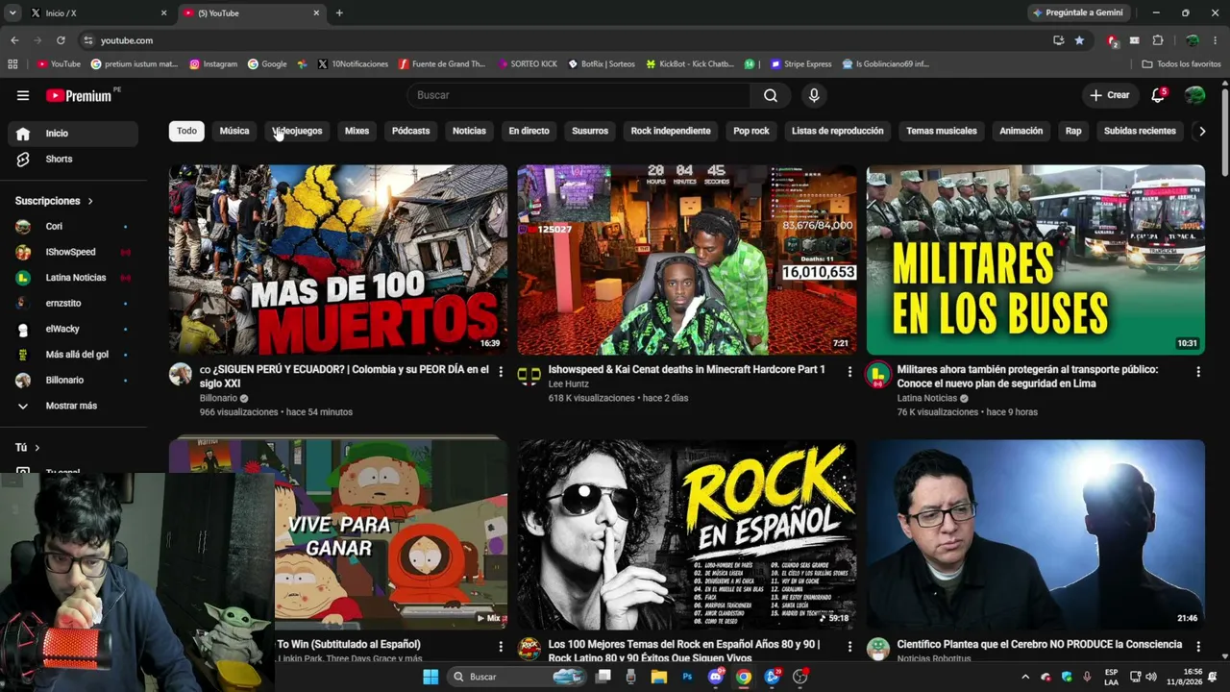The height and width of the screenshot is (692, 1230).
Task: Open the IShowSpeed subscription
Action: [x=73, y=252]
